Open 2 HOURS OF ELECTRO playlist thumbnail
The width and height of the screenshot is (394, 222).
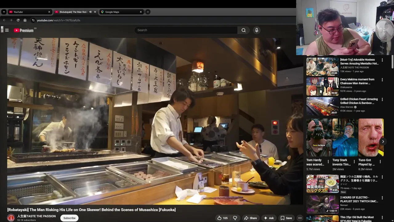322,204
